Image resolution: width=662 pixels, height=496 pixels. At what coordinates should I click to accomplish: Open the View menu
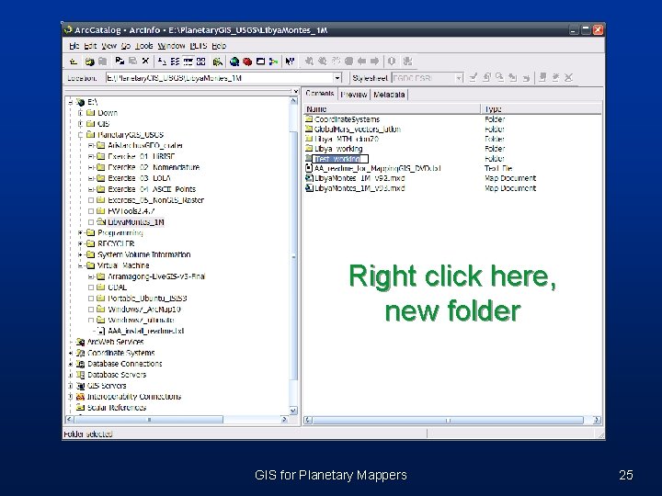point(108,46)
